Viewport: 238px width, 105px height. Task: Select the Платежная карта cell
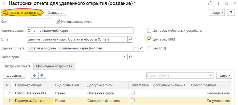[x=107, y=93]
